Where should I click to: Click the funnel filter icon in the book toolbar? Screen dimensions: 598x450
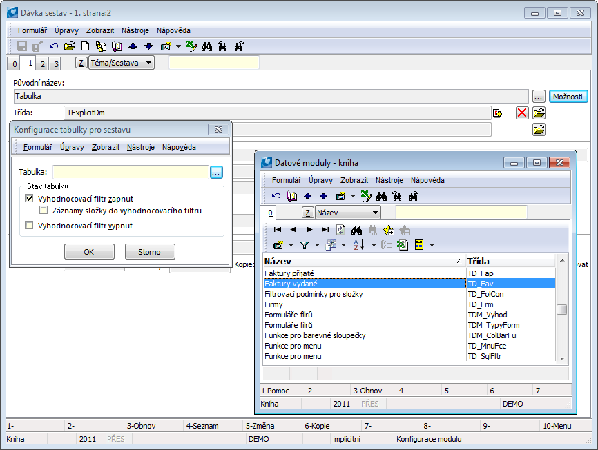click(x=305, y=244)
